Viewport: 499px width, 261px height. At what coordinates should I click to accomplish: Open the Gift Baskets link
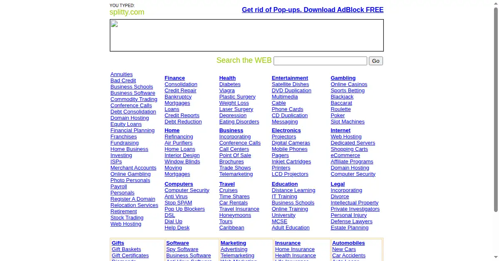(126, 249)
